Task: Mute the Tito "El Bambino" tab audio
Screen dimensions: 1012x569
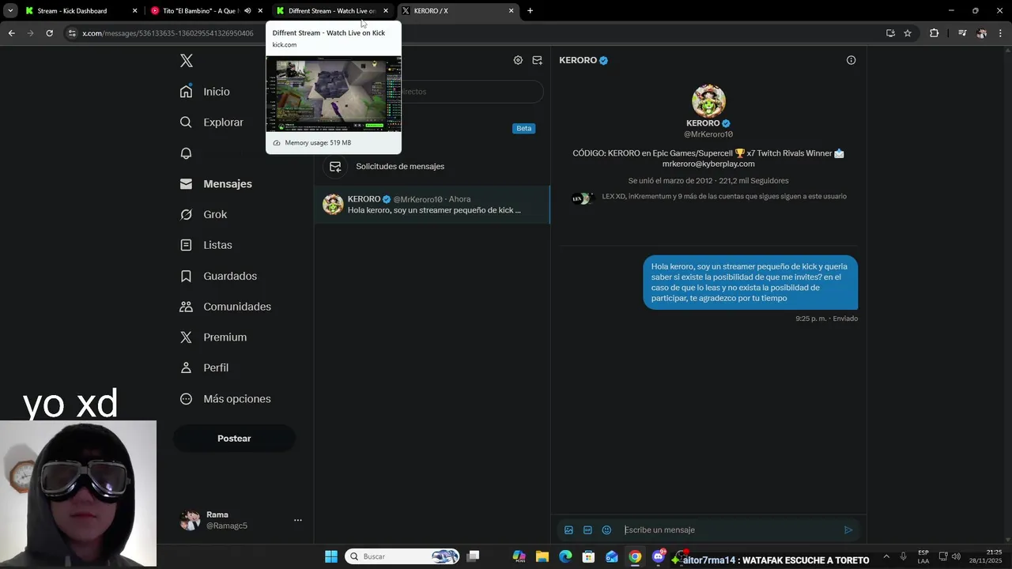Action: (247, 11)
